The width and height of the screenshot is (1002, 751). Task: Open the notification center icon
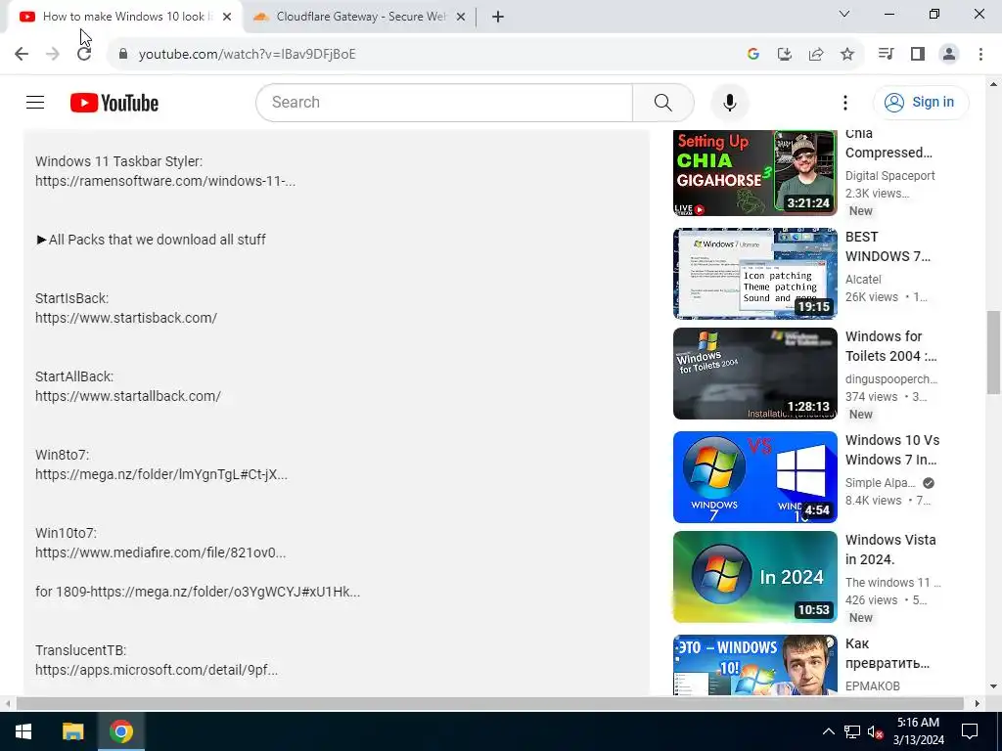[970, 731]
